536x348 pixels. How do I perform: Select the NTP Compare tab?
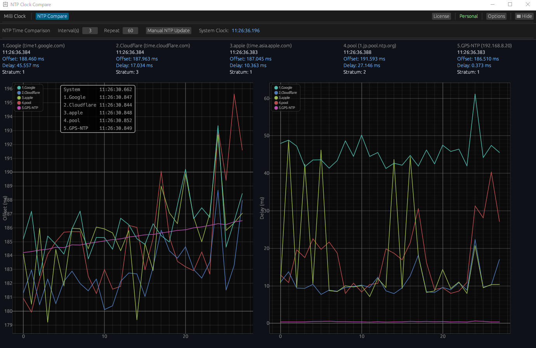tap(52, 16)
